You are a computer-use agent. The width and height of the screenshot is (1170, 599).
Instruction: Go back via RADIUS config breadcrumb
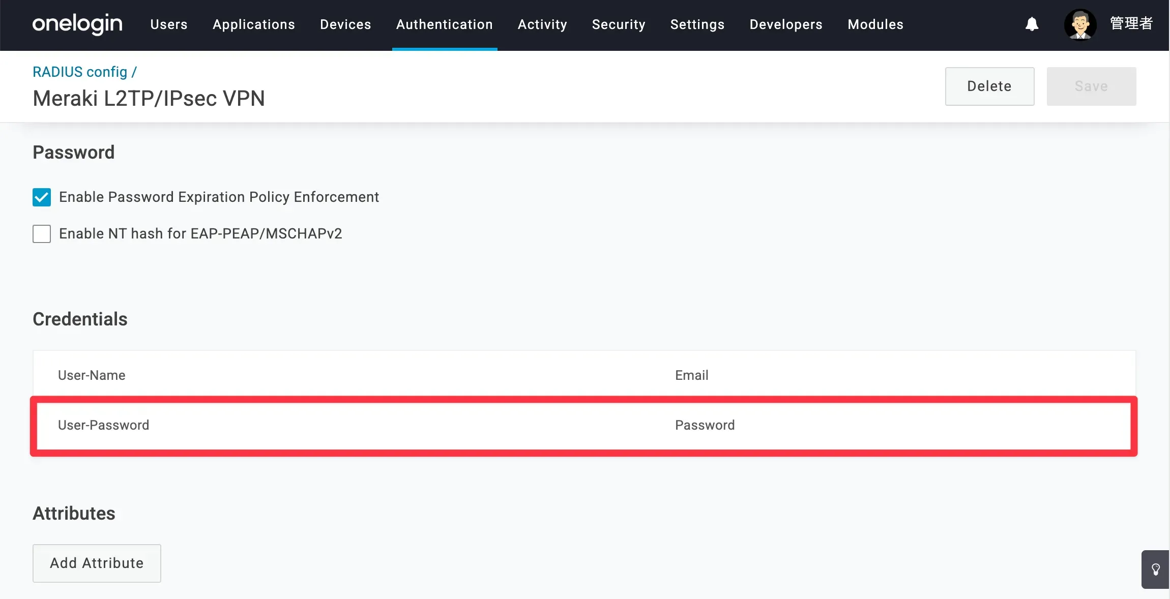[80, 72]
